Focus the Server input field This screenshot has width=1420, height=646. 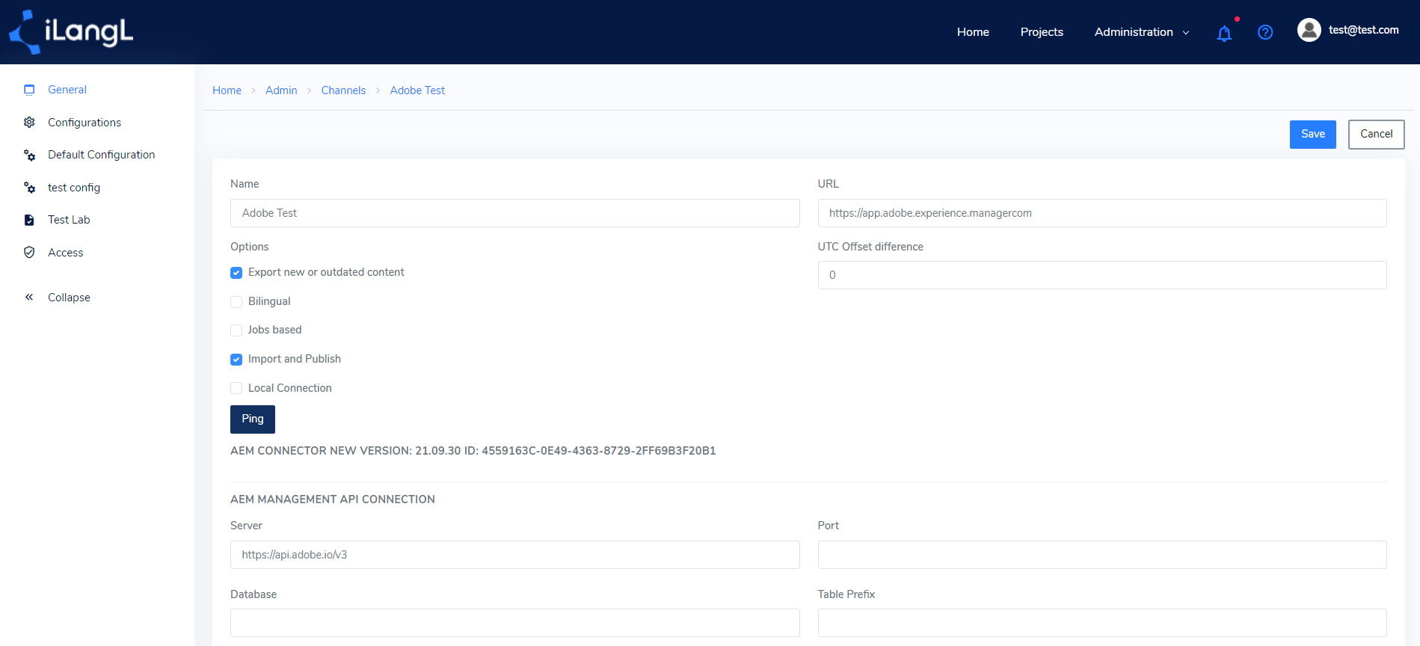click(x=515, y=555)
